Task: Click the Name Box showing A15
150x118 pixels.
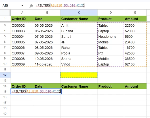Action: 5,5
